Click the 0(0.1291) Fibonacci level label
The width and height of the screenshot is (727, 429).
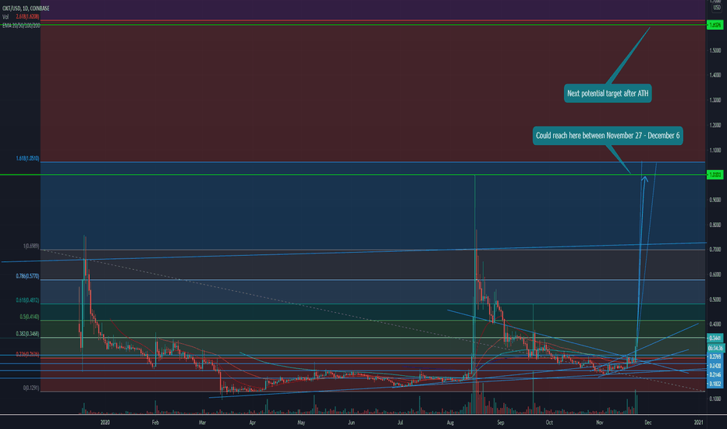click(31, 388)
